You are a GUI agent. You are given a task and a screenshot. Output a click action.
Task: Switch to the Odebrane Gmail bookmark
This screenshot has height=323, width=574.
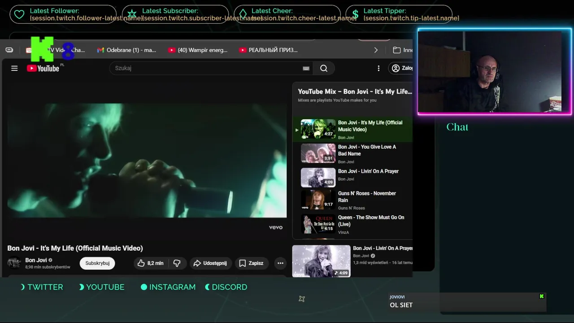pos(127,50)
